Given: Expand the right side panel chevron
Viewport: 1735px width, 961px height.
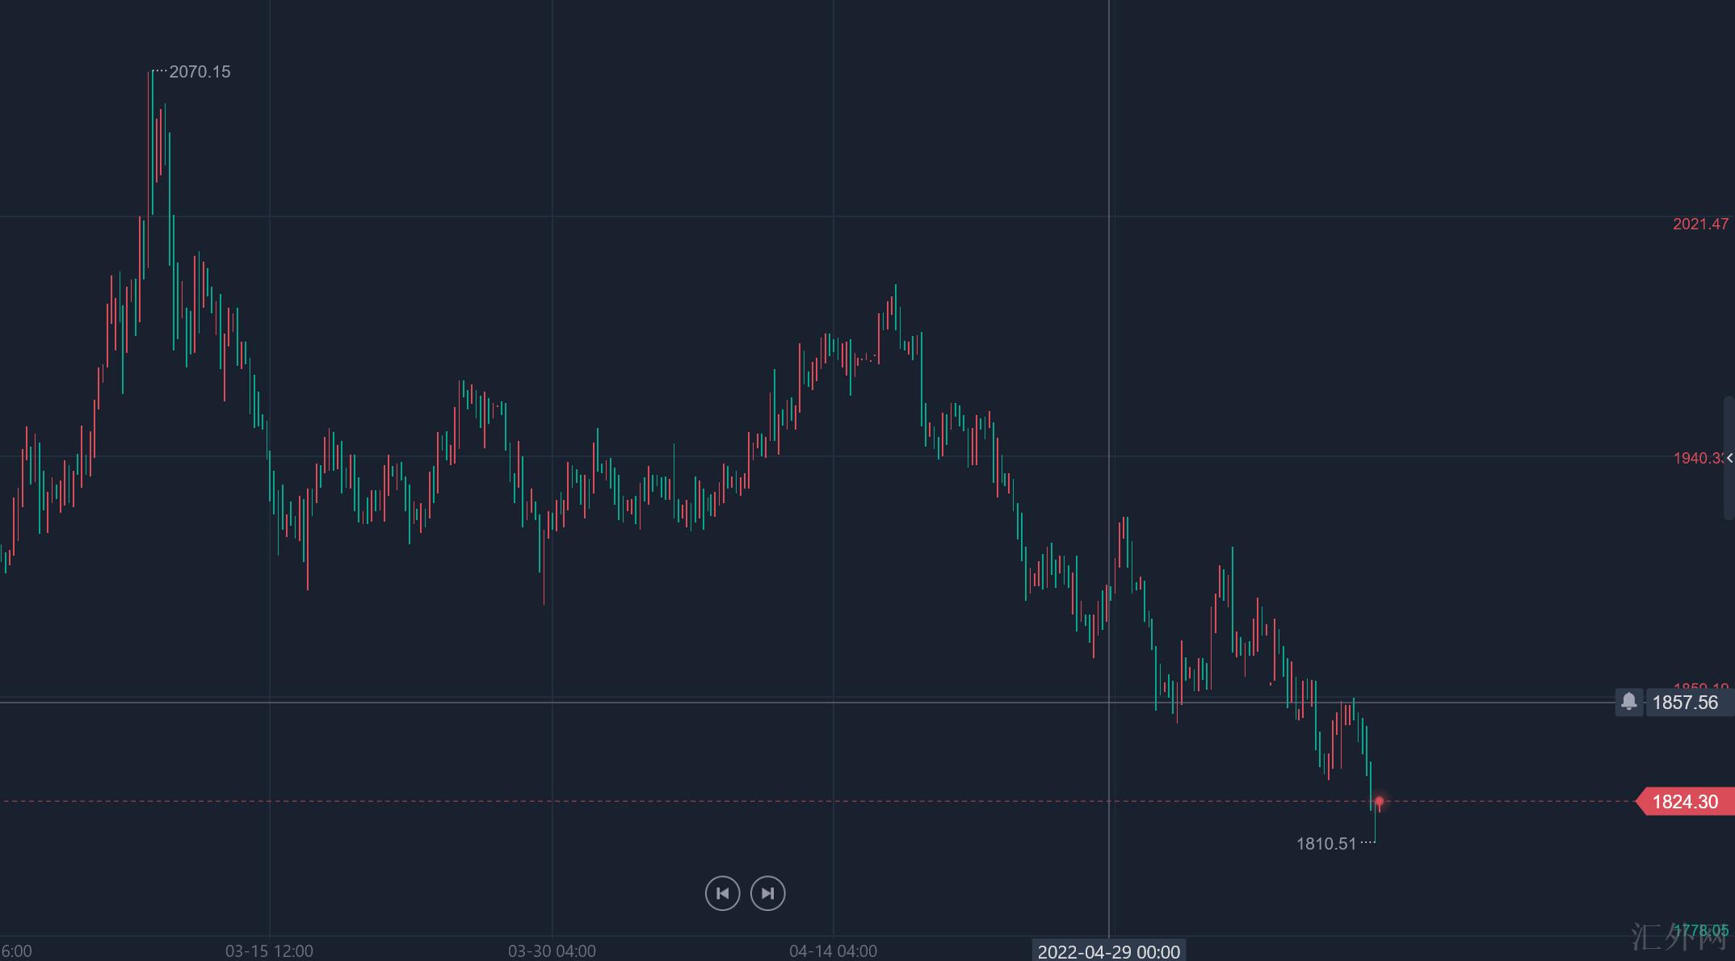Looking at the screenshot, I should pyautogui.click(x=1729, y=458).
